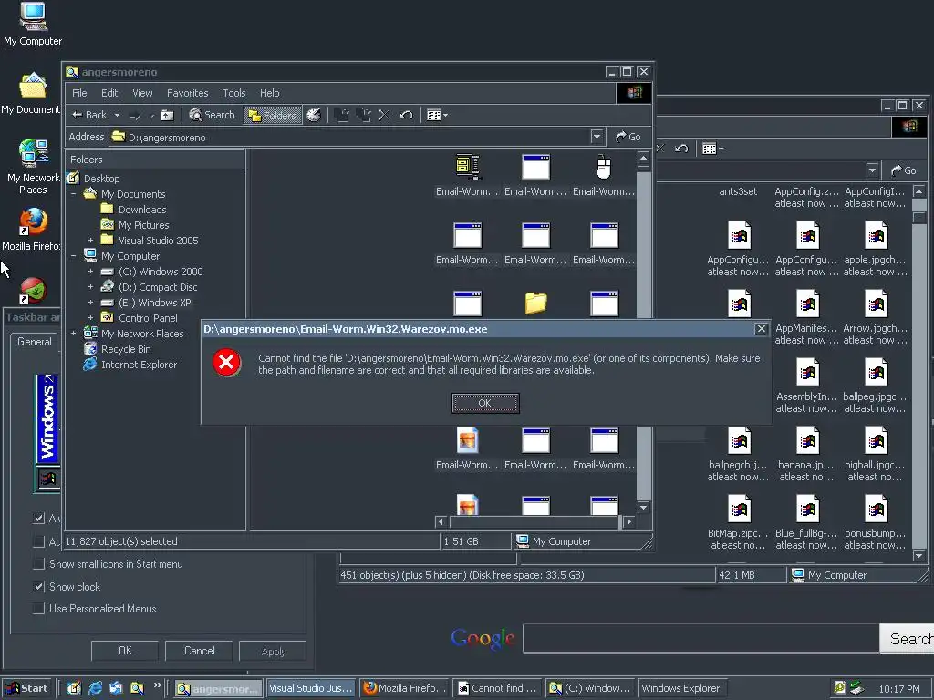Viewport: 934px width, 700px height.
Task: Open the Favorites menu
Action: click(x=188, y=93)
